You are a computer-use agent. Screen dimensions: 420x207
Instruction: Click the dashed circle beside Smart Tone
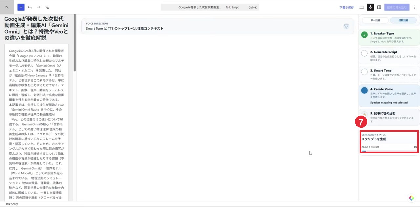[364, 72]
